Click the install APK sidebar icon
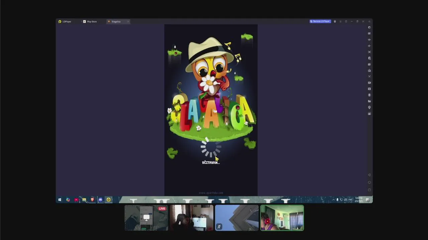This screenshot has width=428, height=240. pyautogui.click(x=369, y=70)
